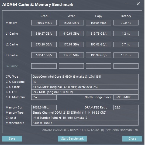Click the L2 Cache row label
This screenshot has height=145, width=145.
pyautogui.click(x=12, y=44)
